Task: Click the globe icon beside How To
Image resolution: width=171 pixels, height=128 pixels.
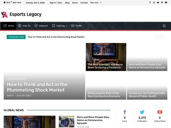Action: pos(20,26)
